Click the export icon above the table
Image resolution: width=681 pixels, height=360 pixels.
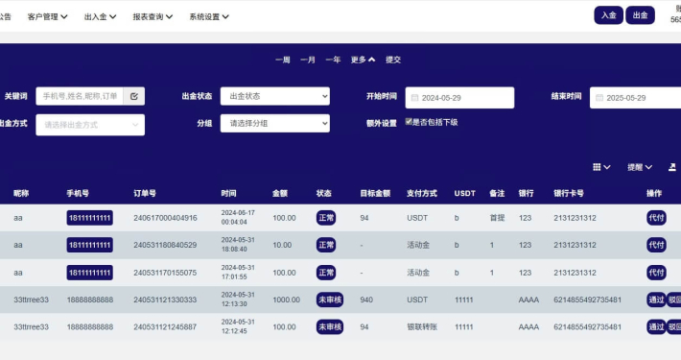tap(671, 167)
